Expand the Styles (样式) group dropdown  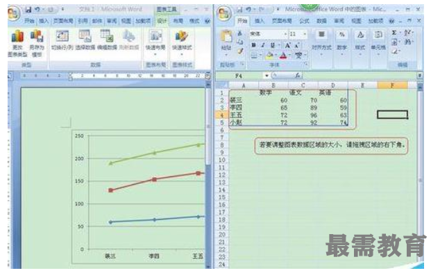360,54
